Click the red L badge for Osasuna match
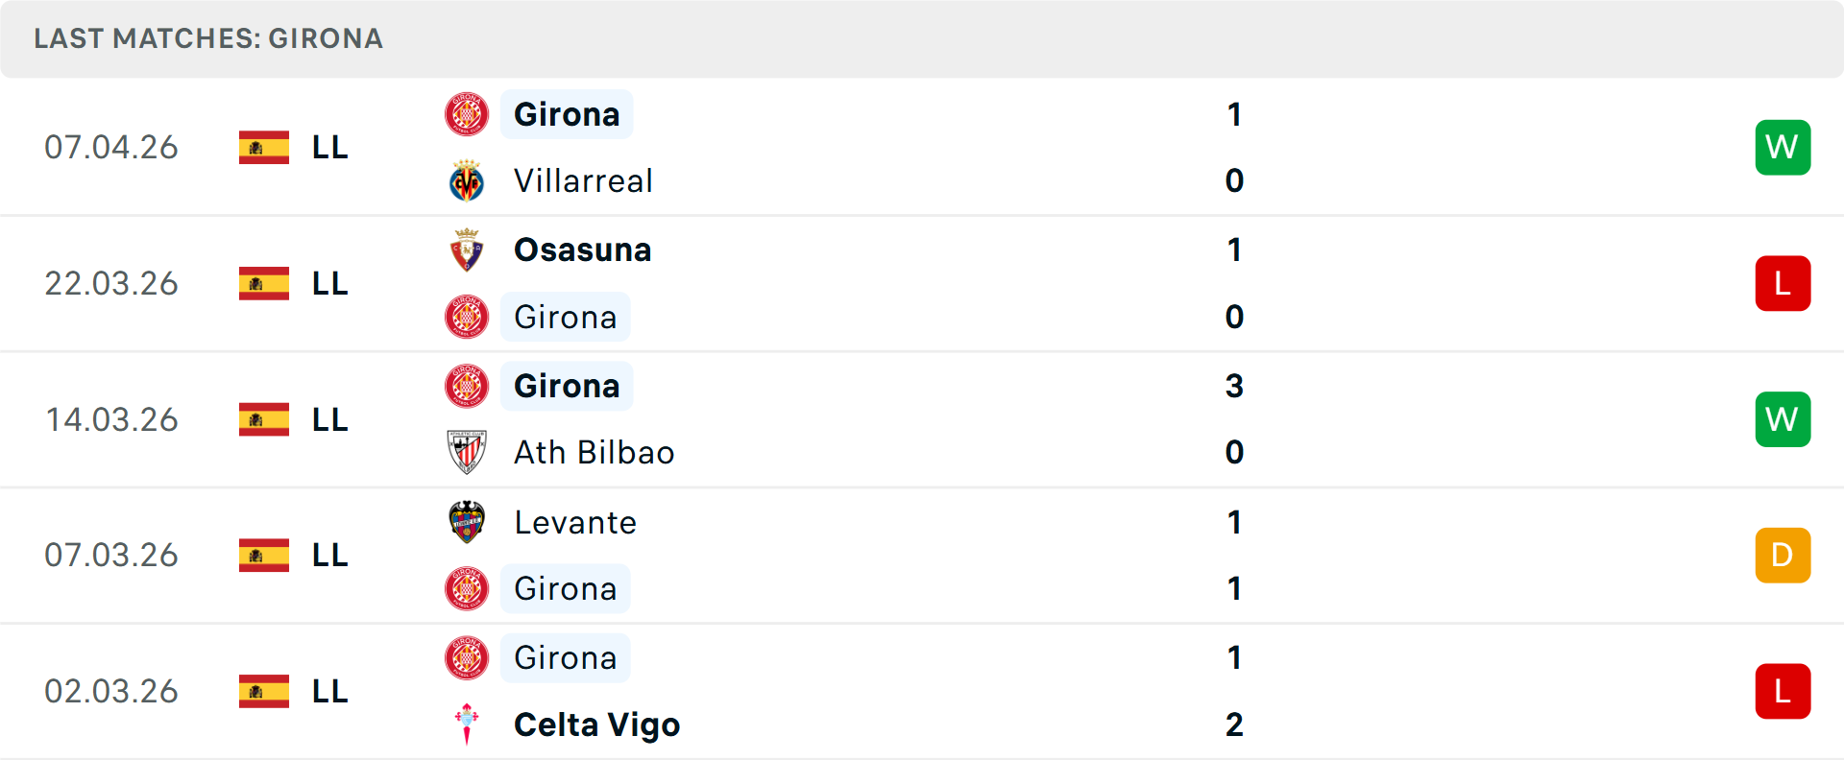 [x=1783, y=283]
